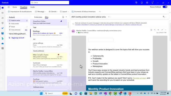This screenshot has height=96, width=171.
Task: Click inside the Cerca search box
Action: (x=50, y=2)
